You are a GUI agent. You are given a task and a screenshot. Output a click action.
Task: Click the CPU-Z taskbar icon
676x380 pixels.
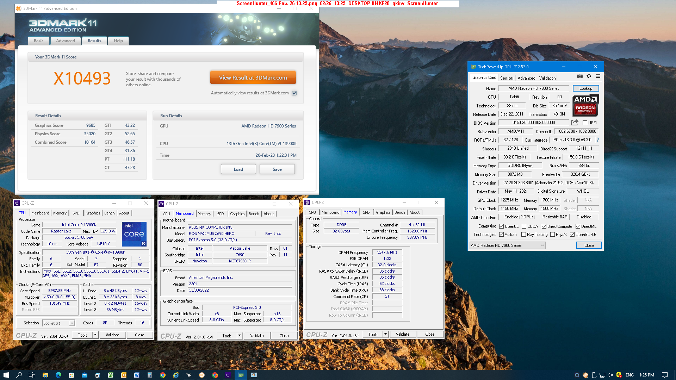coord(228,375)
